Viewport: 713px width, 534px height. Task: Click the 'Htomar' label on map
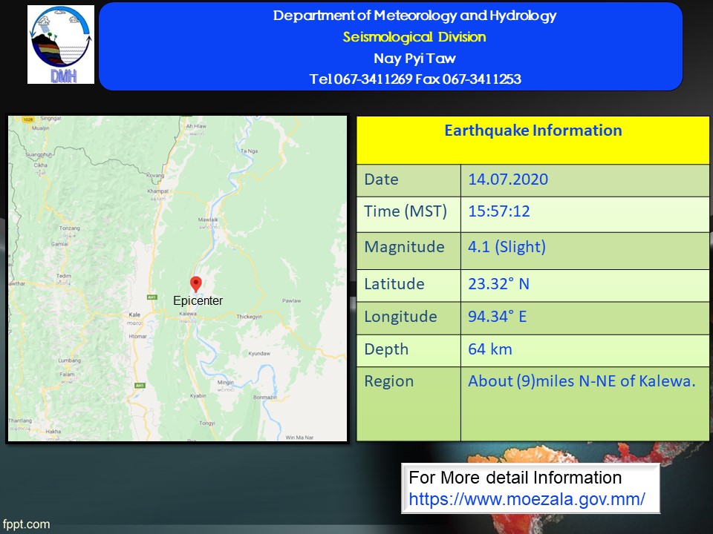pos(138,337)
